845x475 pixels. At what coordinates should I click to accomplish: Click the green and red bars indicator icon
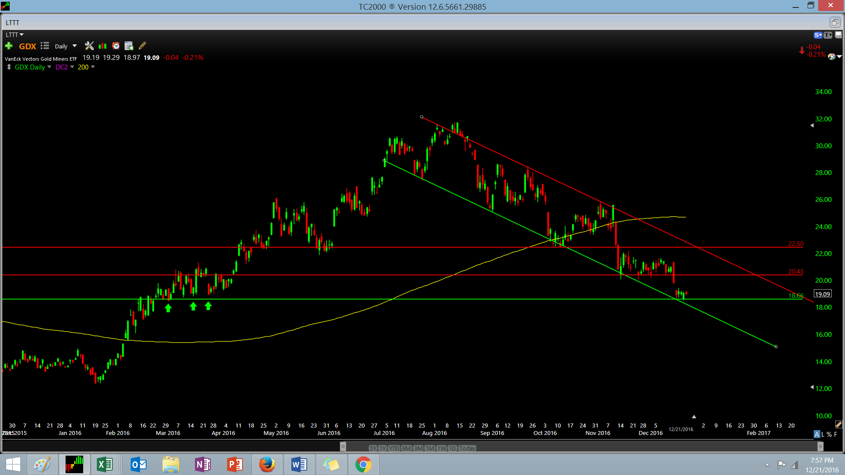tap(103, 46)
